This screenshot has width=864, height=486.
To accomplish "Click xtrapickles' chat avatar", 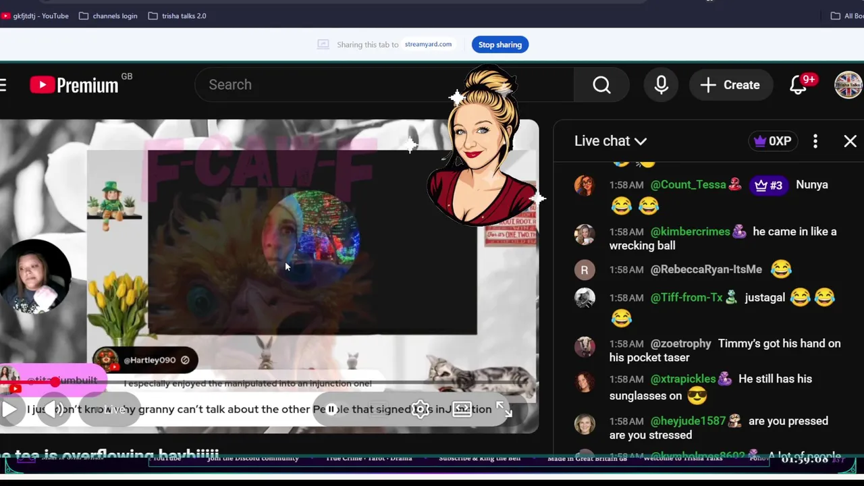I will (585, 381).
